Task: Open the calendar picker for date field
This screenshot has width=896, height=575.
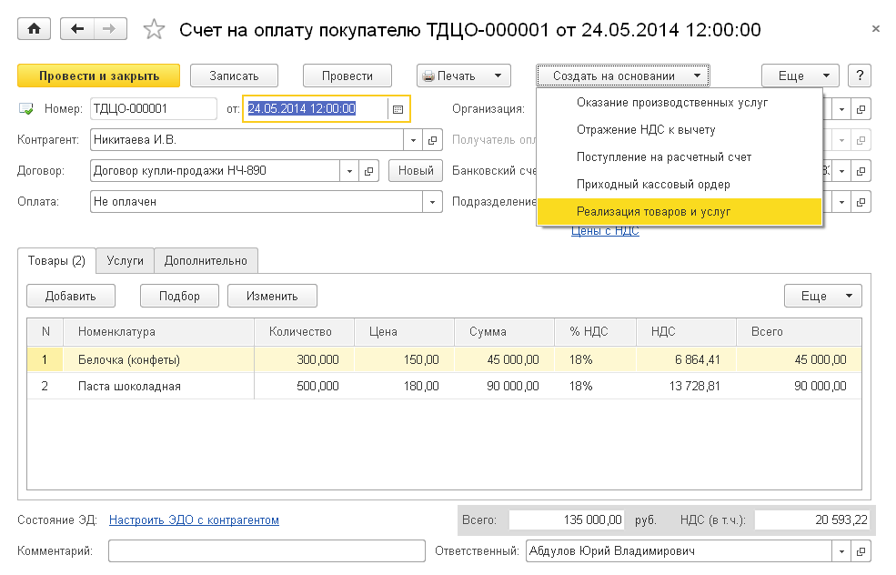Action: (398, 109)
